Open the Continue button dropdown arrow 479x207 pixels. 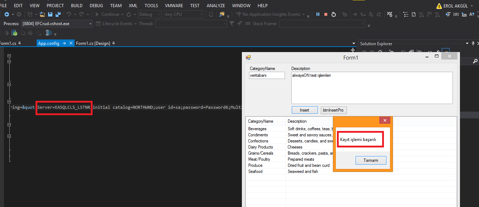122,15
